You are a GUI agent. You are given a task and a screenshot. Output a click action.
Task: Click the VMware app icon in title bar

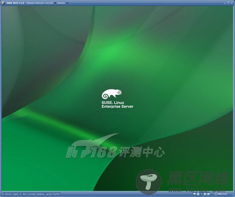(3, 3)
